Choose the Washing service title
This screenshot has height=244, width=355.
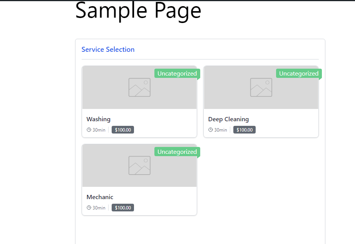coord(99,119)
